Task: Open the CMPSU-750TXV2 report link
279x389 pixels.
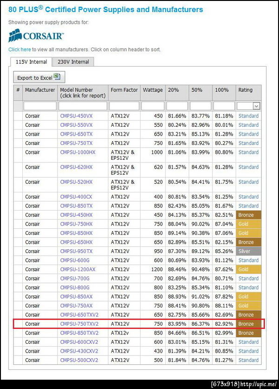Action: 79,324
